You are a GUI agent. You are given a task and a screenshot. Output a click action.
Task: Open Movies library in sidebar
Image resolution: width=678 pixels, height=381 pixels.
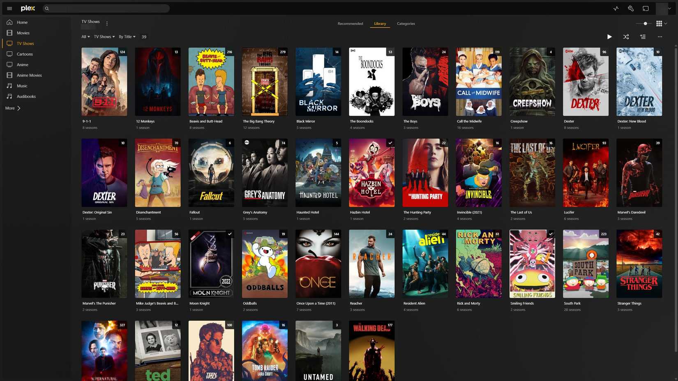click(23, 33)
